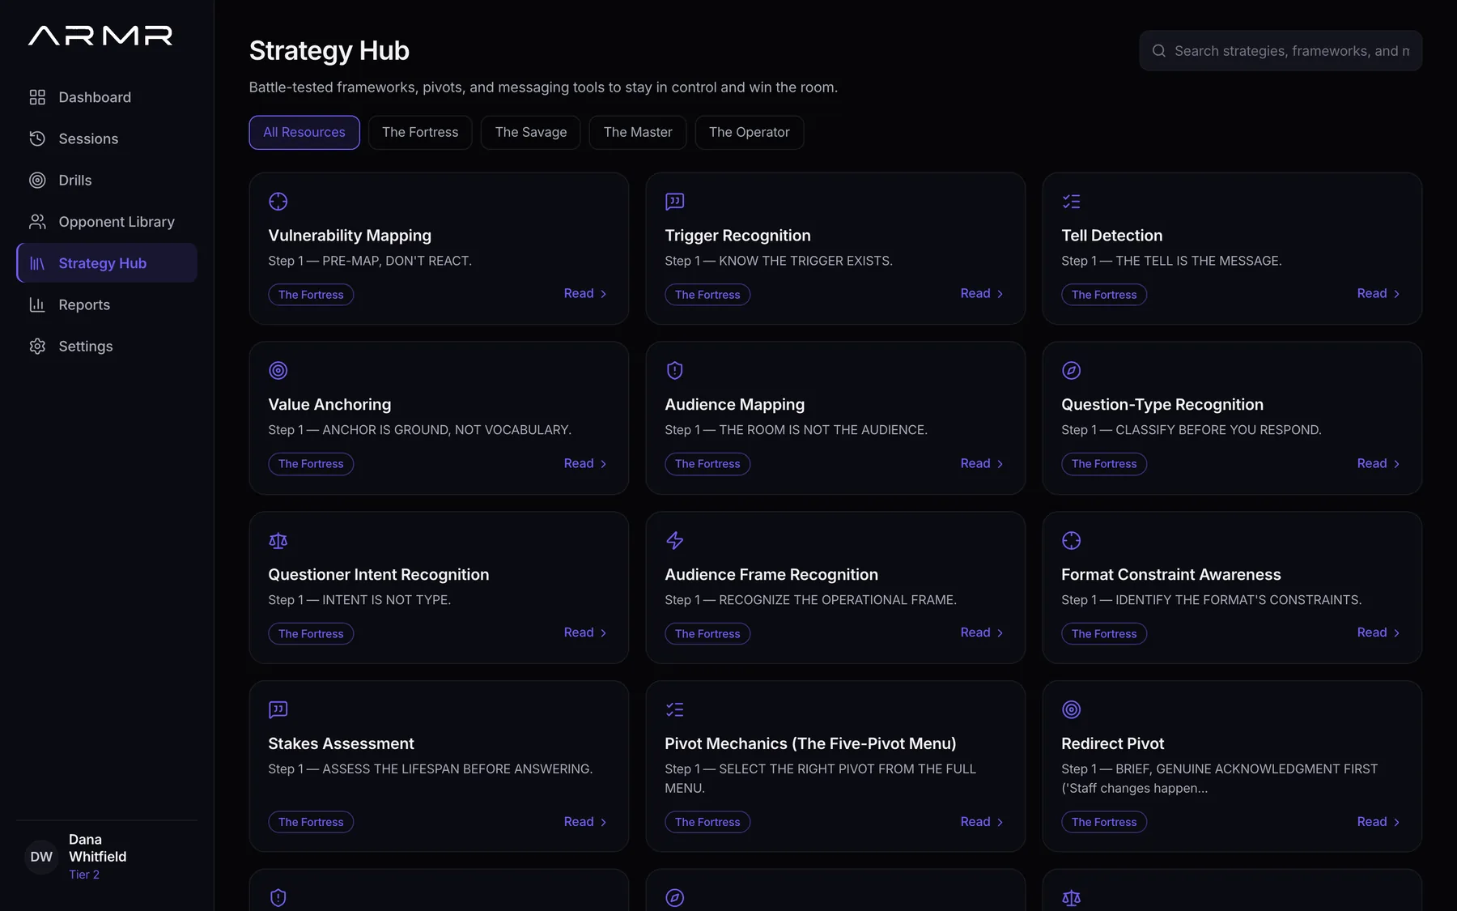
Task: Click the Settings gear icon
Action: pyautogui.click(x=37, y=346)
